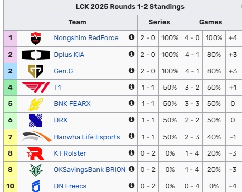
Task: Click Hanwha Life Esports info icon
Action: tap(131, 136)
